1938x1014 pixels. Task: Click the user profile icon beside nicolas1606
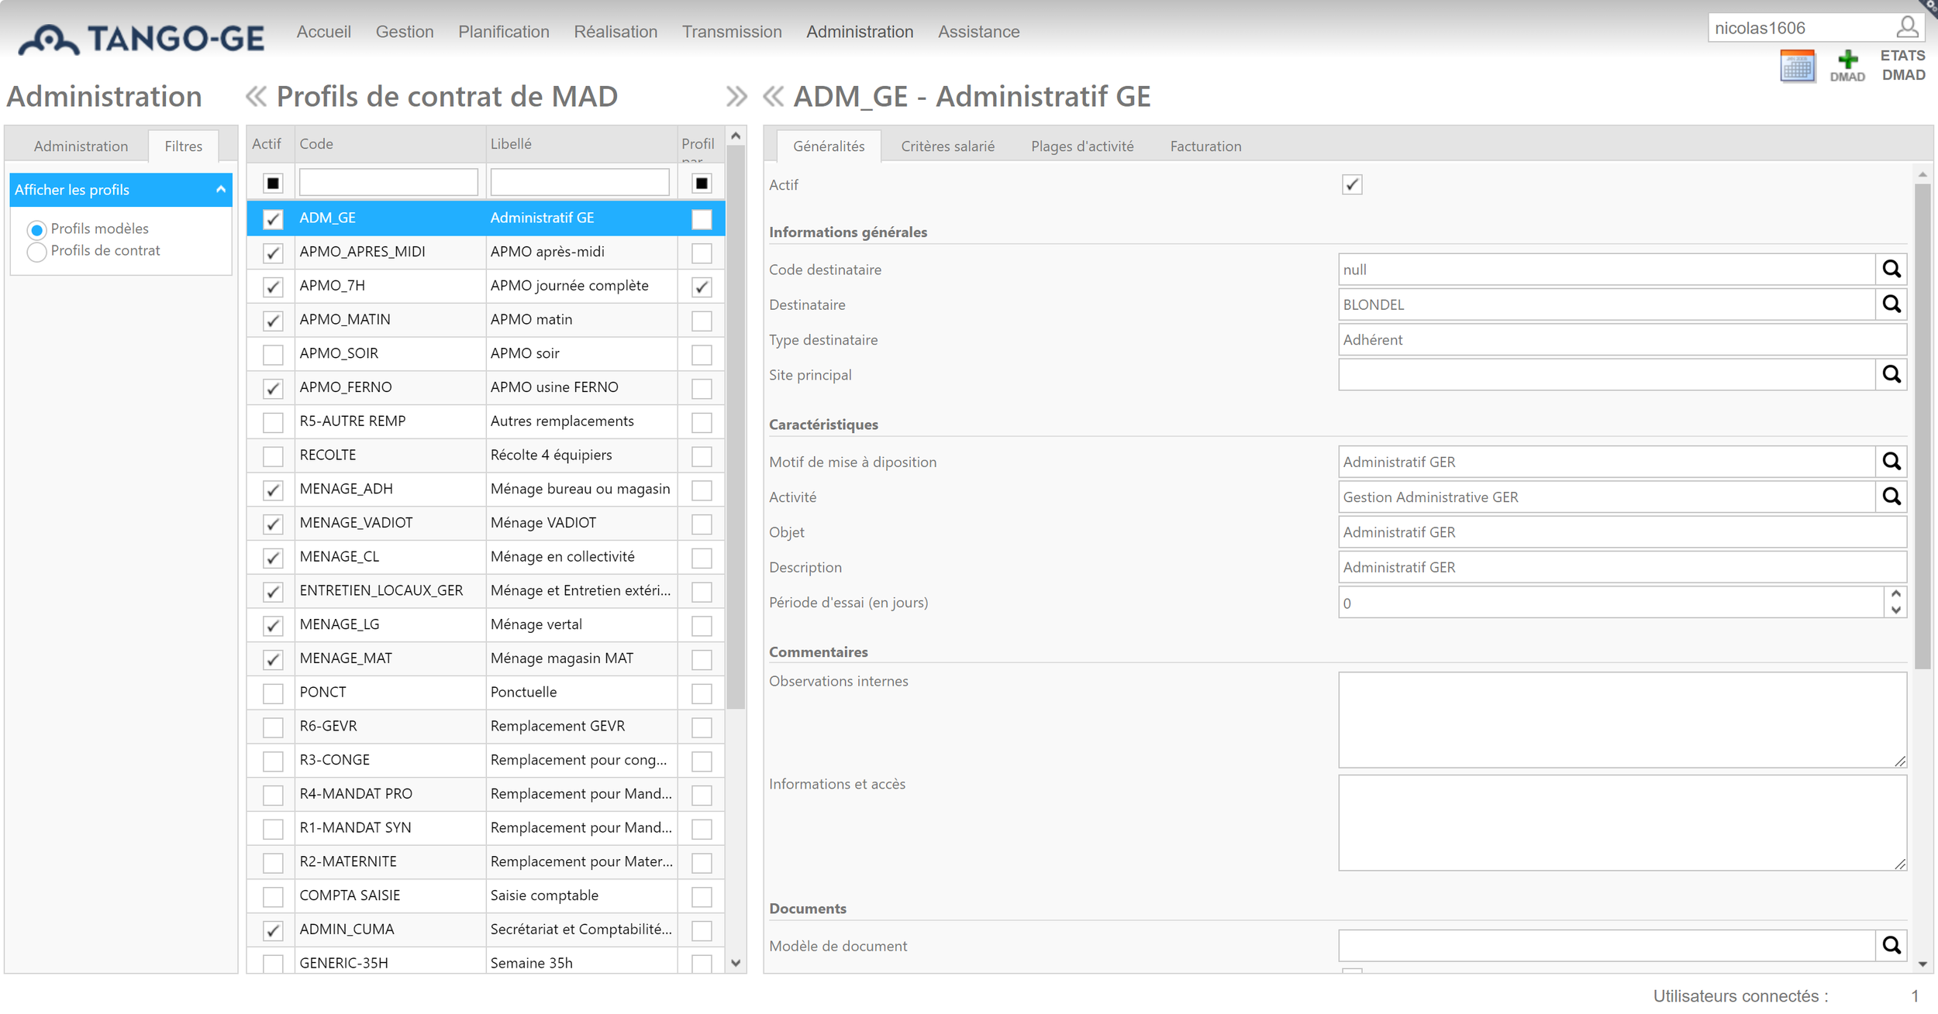1907,28
